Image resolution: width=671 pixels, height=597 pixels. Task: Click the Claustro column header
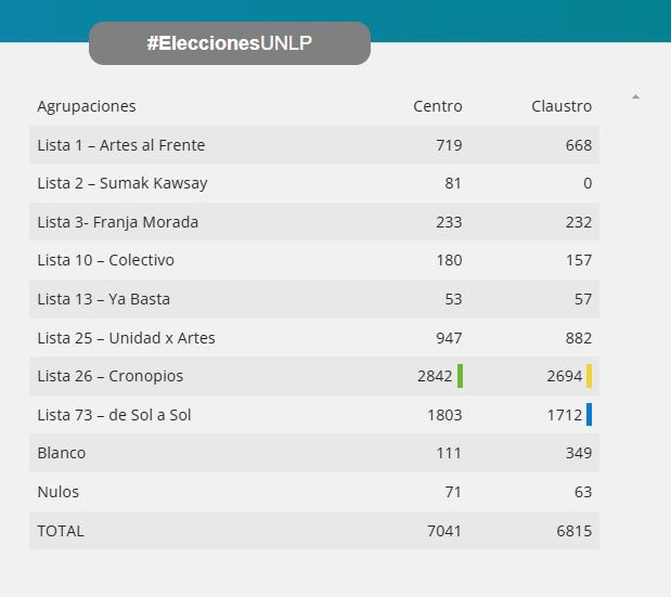pyautogui.click(x=561, y=106)
